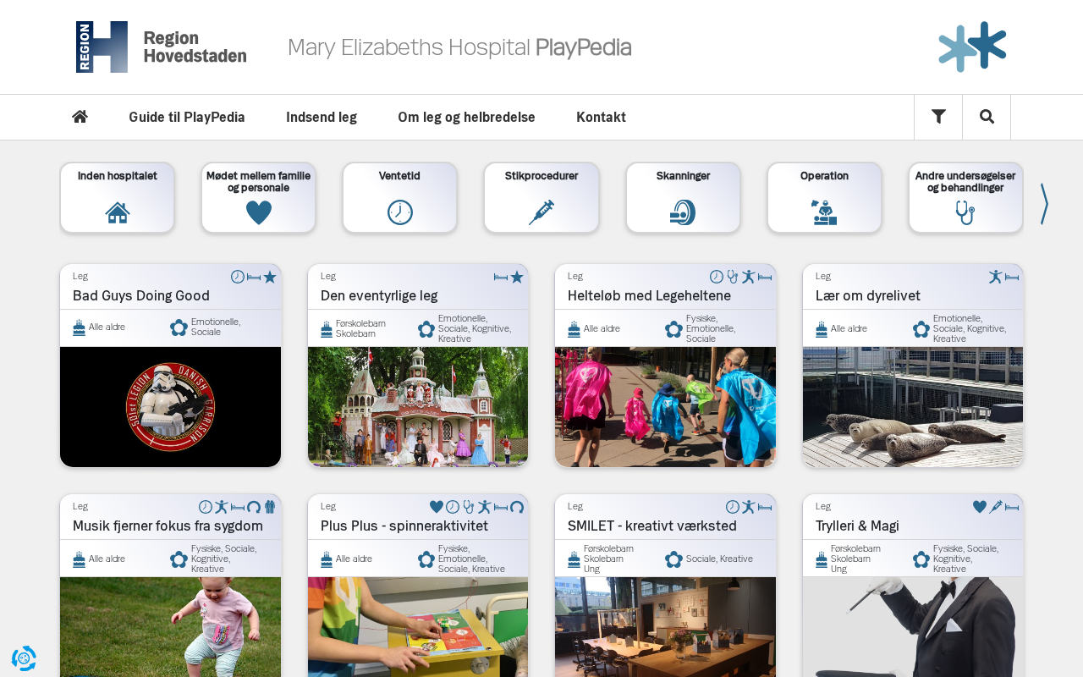Viewport: 1083px width, 677px height.
Task: Open Om leg og helbredelse menu item
Action: (466, 117)
